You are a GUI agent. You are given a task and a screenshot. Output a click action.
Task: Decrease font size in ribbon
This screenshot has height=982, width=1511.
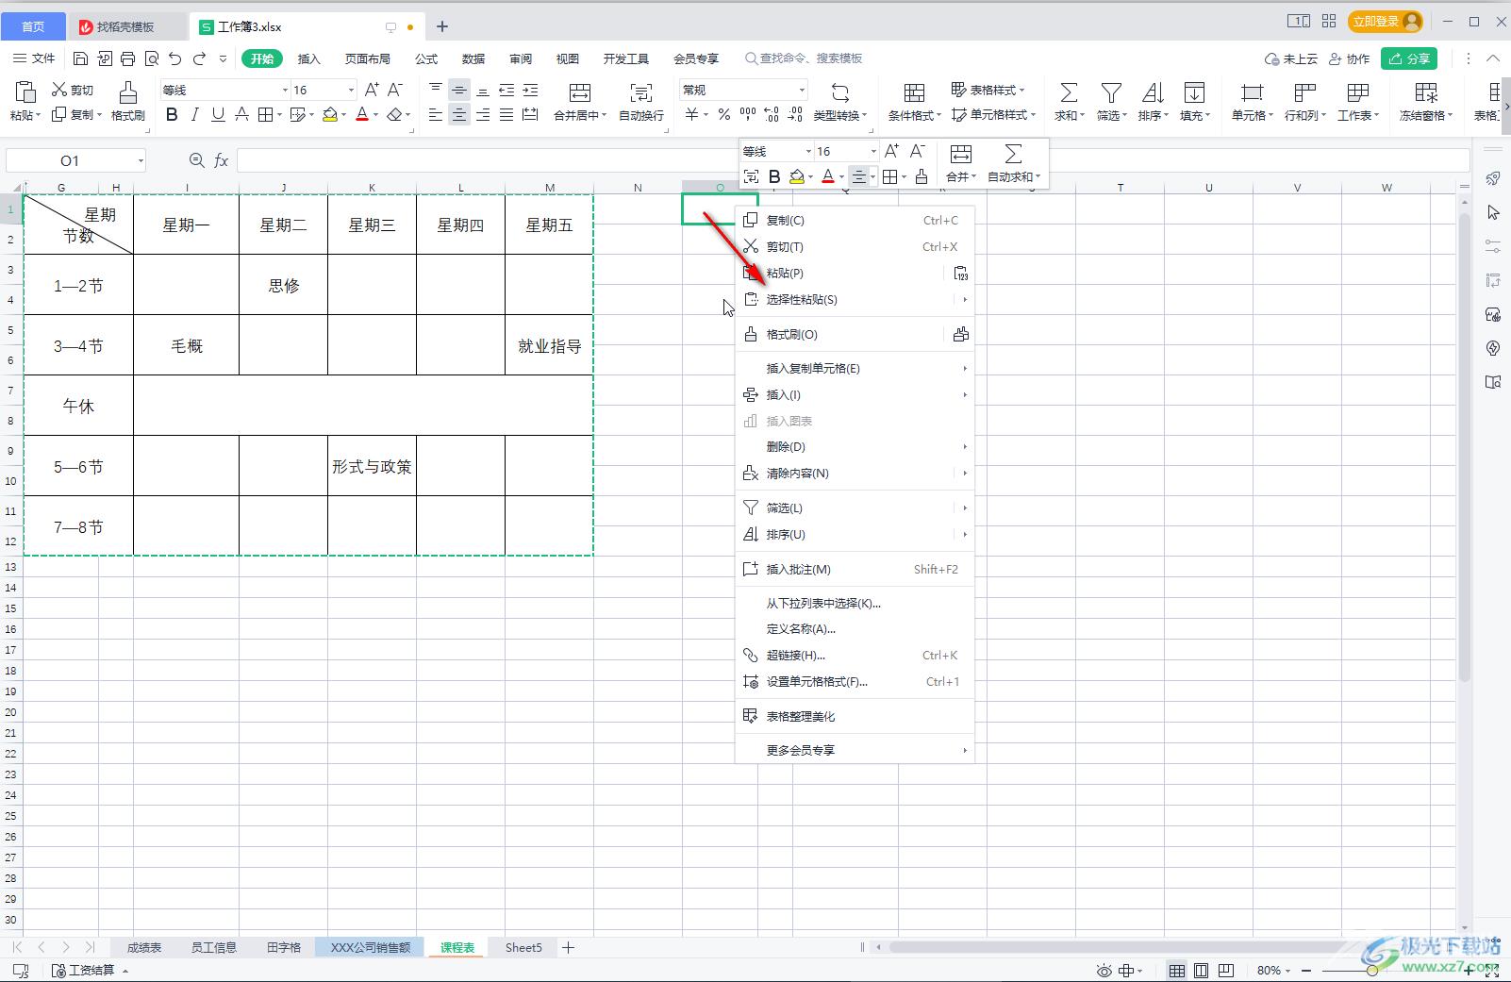395,90
